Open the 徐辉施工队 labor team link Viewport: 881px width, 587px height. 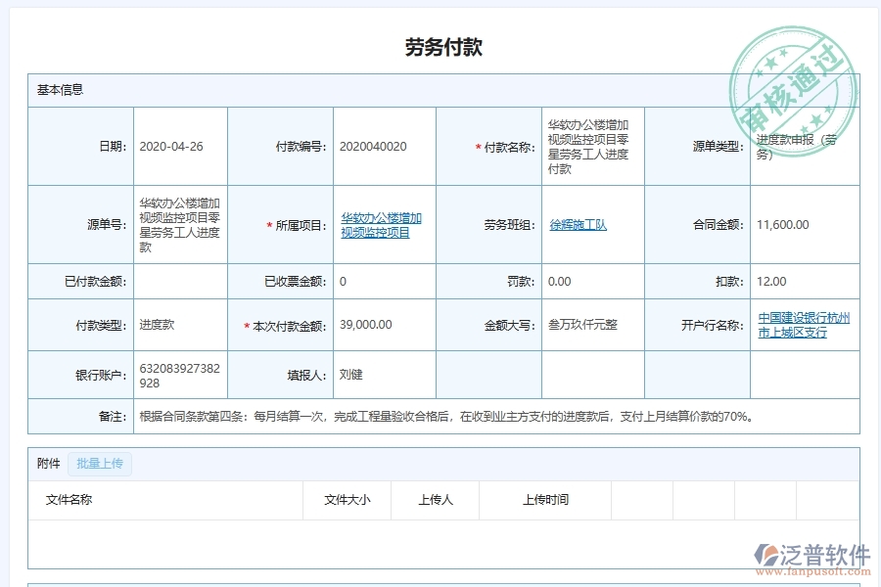578,224
